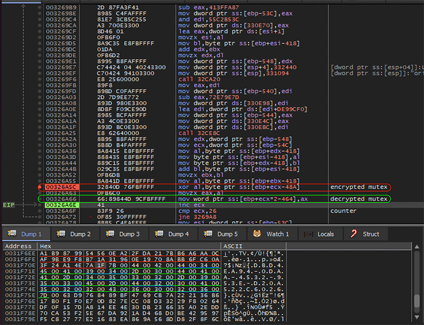424x325 pixels.
Task: Select instruction 'call 32CE8C'
Action: pos(199,133)
